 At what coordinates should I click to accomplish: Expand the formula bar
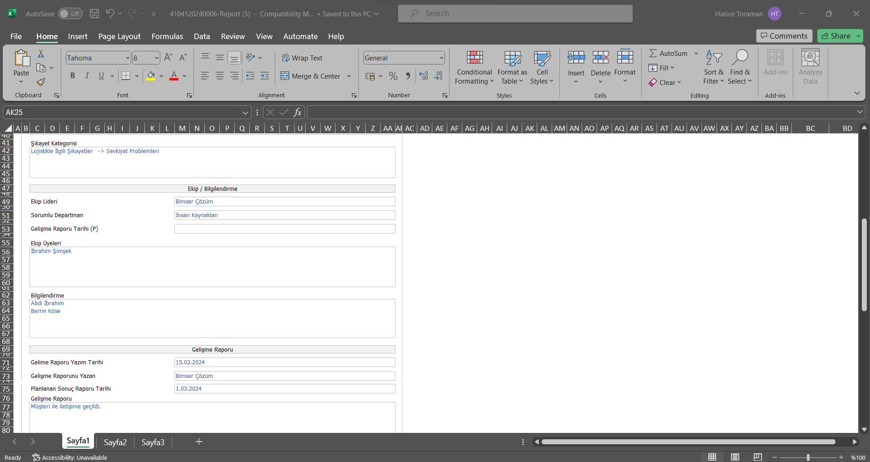(860, 112)
